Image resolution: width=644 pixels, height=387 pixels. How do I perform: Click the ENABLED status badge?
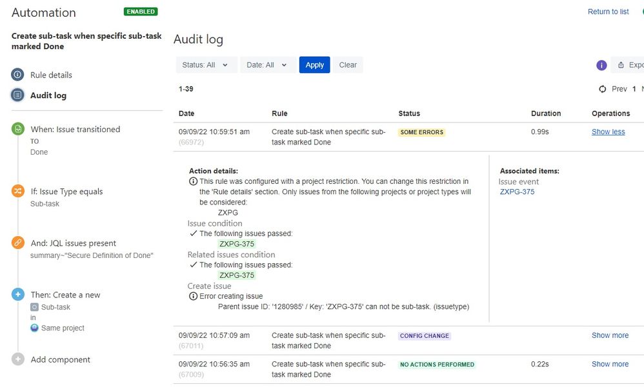coord(141,12)
